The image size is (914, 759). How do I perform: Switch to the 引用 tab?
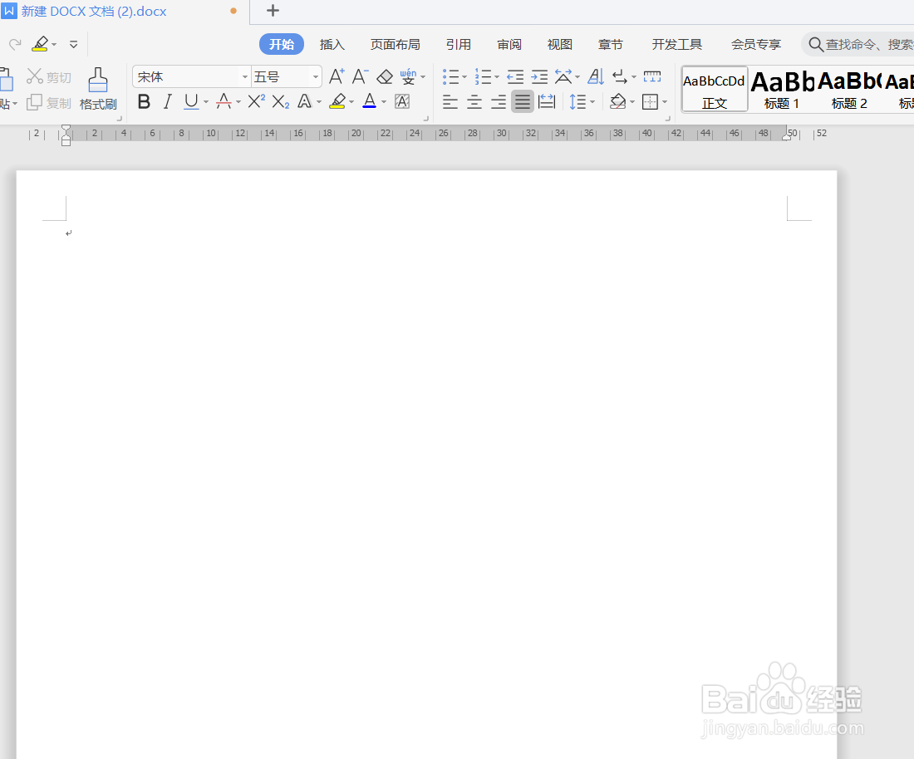[x=458, y=44]
